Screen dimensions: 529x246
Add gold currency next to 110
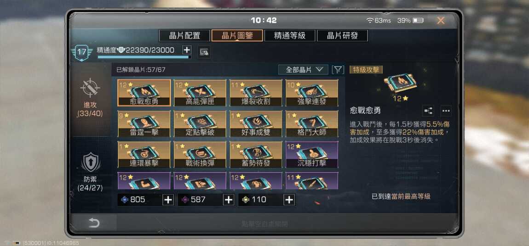coord(289,200)
